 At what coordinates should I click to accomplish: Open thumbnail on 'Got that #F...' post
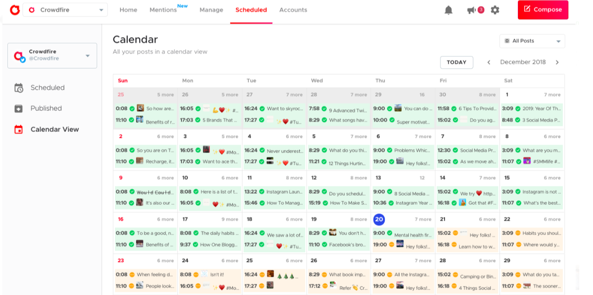462,202
